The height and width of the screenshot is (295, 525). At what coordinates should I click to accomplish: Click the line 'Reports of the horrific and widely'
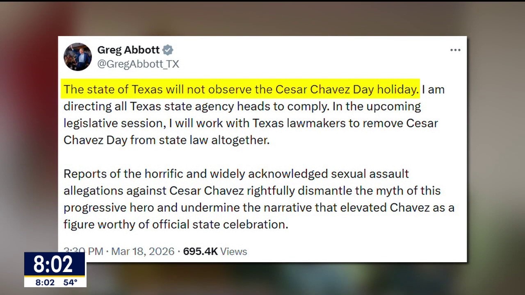pos(236,174)
